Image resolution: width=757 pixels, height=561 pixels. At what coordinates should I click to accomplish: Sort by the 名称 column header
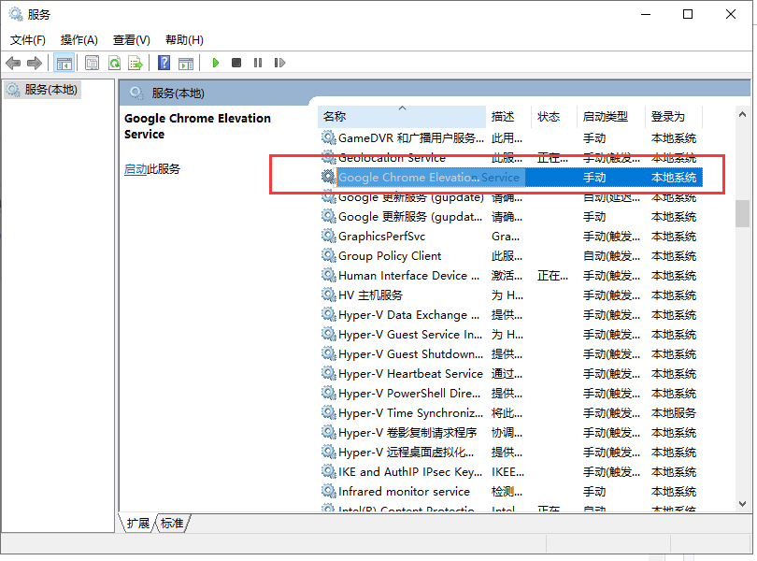pos(402,117)
